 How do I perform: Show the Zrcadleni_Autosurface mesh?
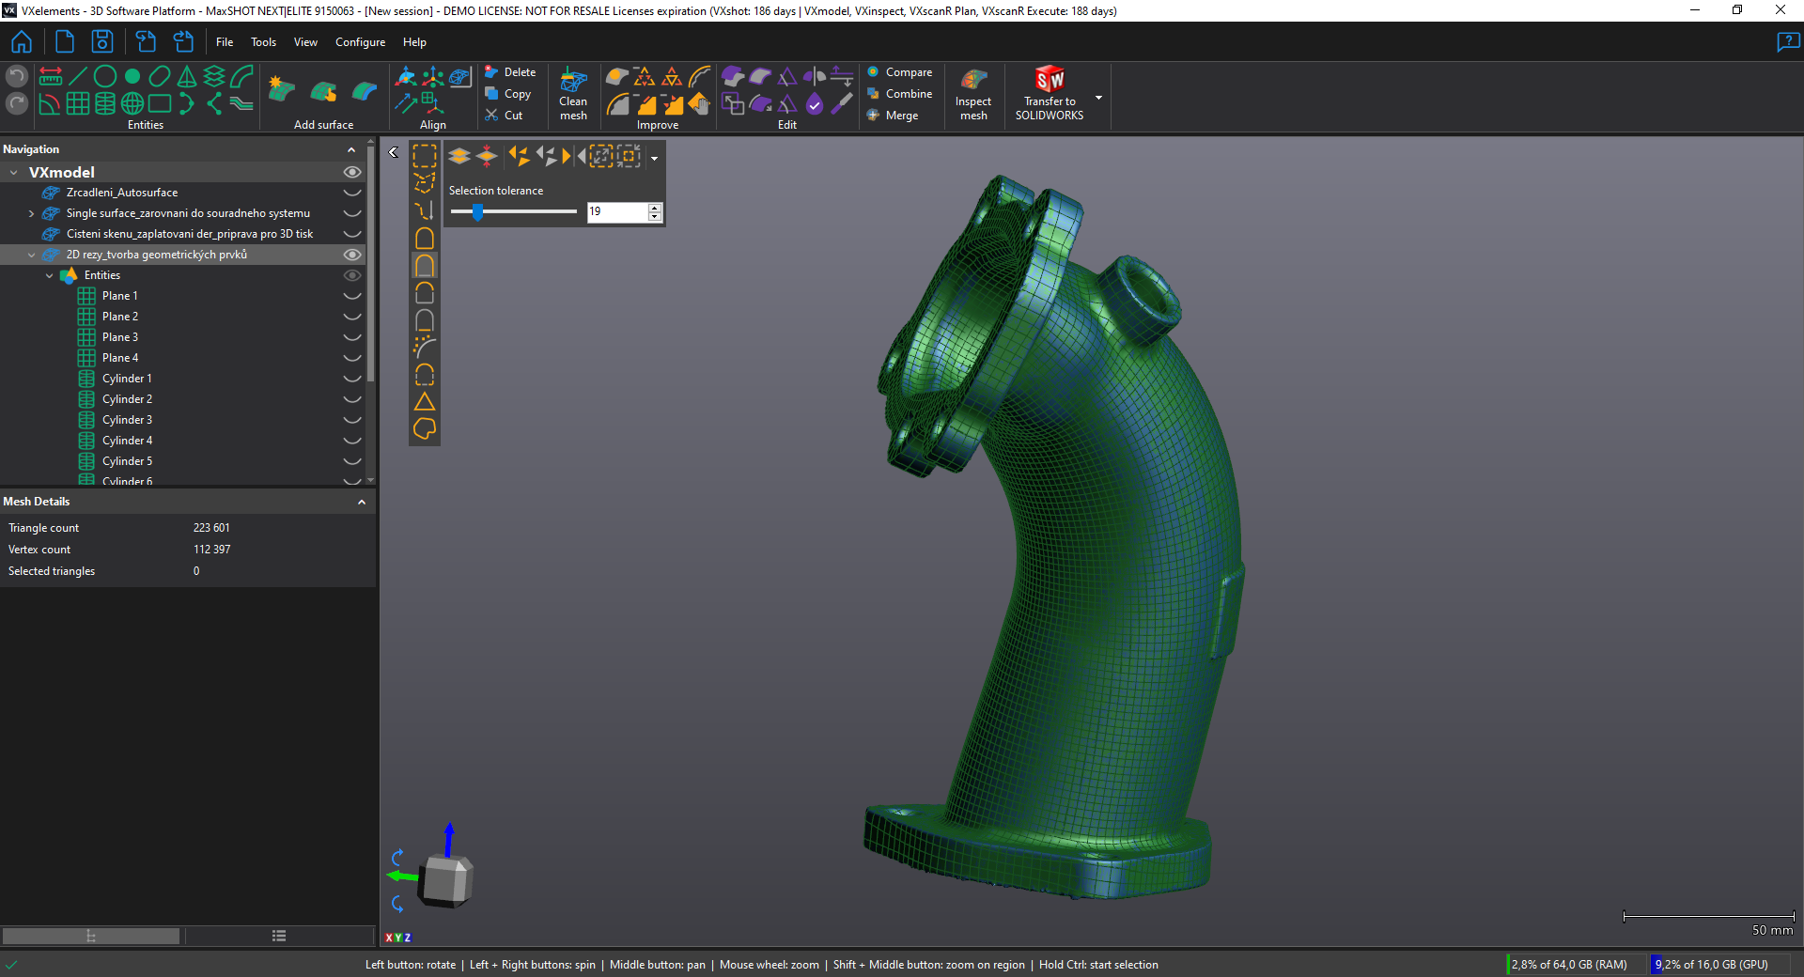click(352, 193)
